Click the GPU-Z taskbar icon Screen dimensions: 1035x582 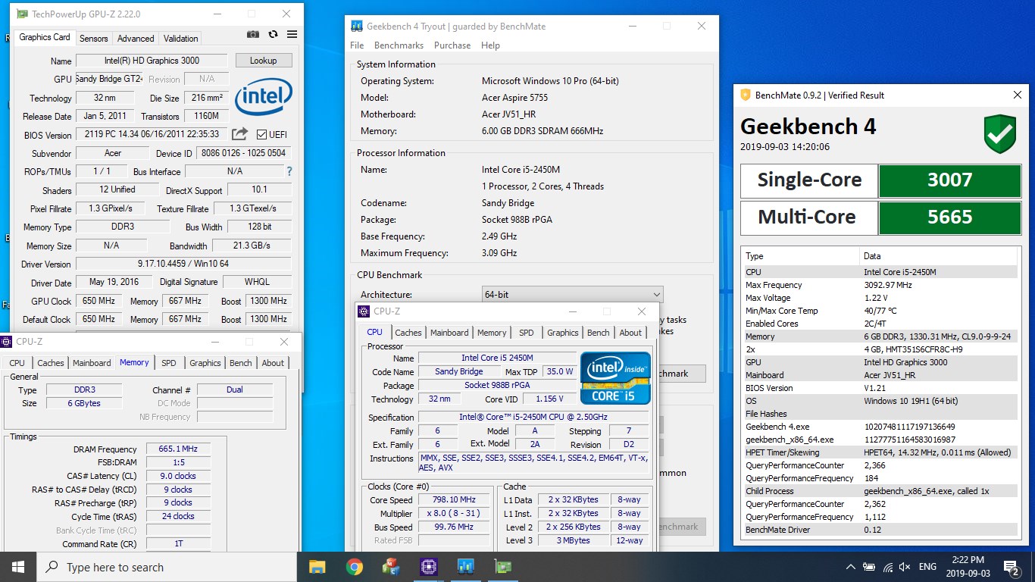click(502, 567)
